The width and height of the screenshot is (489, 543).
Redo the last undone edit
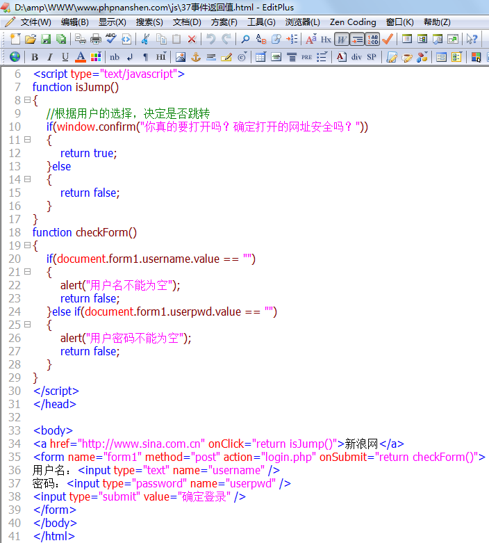(226, 39)
